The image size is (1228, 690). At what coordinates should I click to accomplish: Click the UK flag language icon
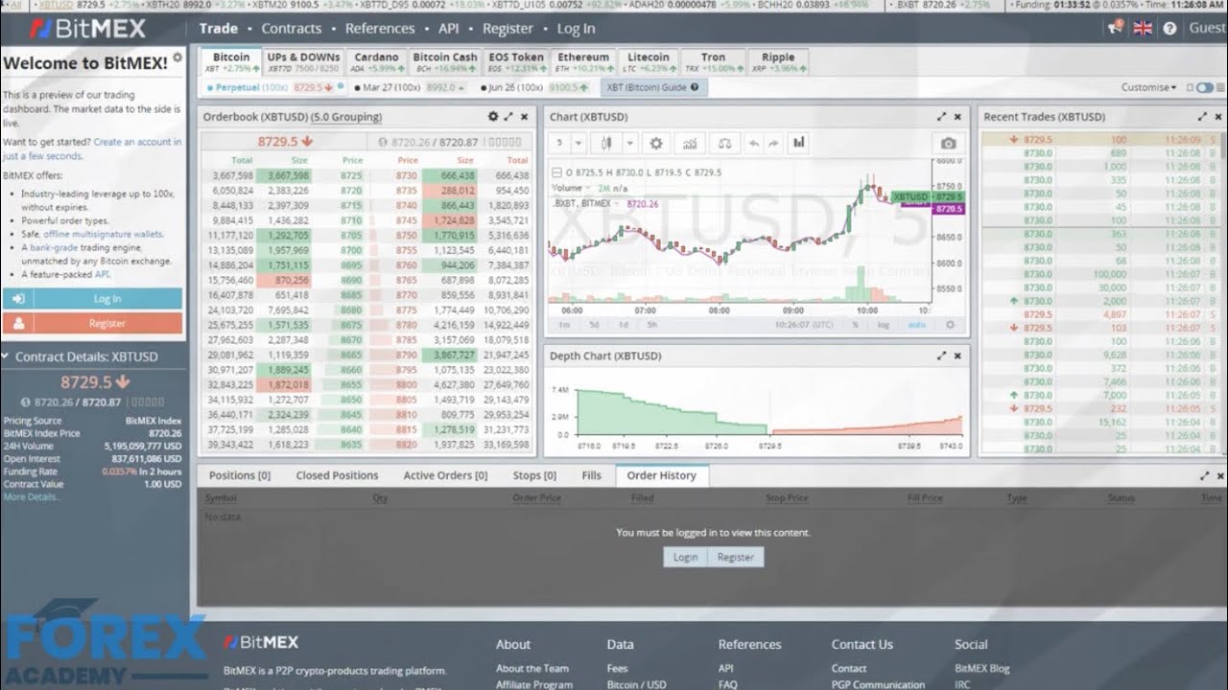(1143, 28)
